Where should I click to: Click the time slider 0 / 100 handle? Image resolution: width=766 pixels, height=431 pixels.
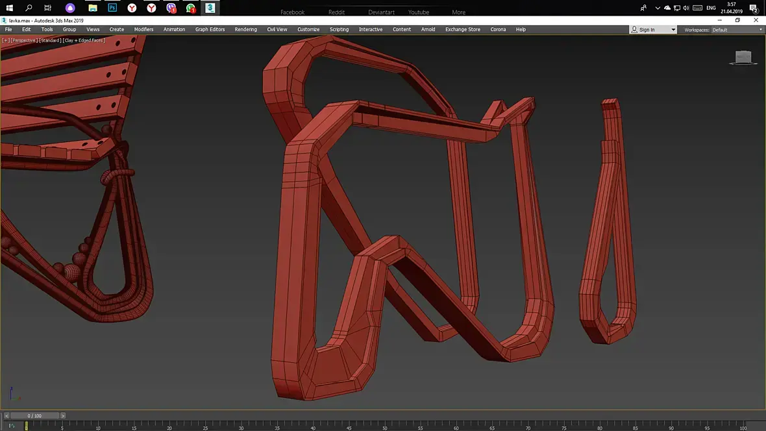(x=34, y=415)
